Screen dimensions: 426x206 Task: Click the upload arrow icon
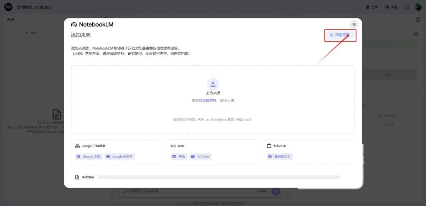[x=213, y=84]
